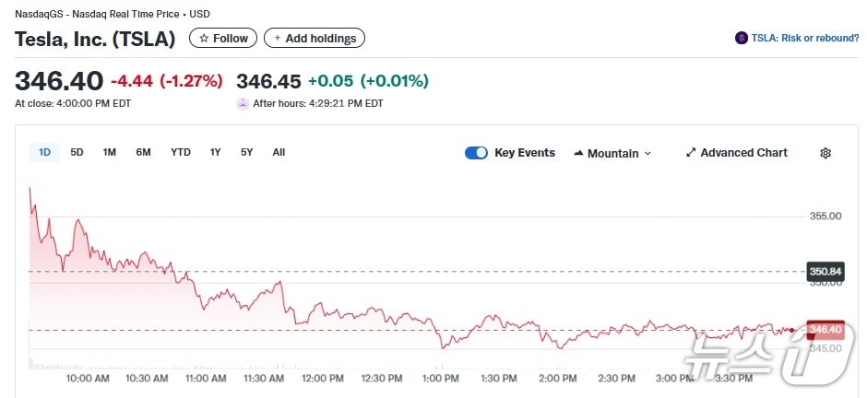Click the 350.84 previous close price label

point(825,272)
